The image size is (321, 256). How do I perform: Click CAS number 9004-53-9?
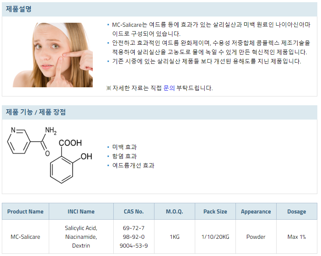tap(134, 246)
